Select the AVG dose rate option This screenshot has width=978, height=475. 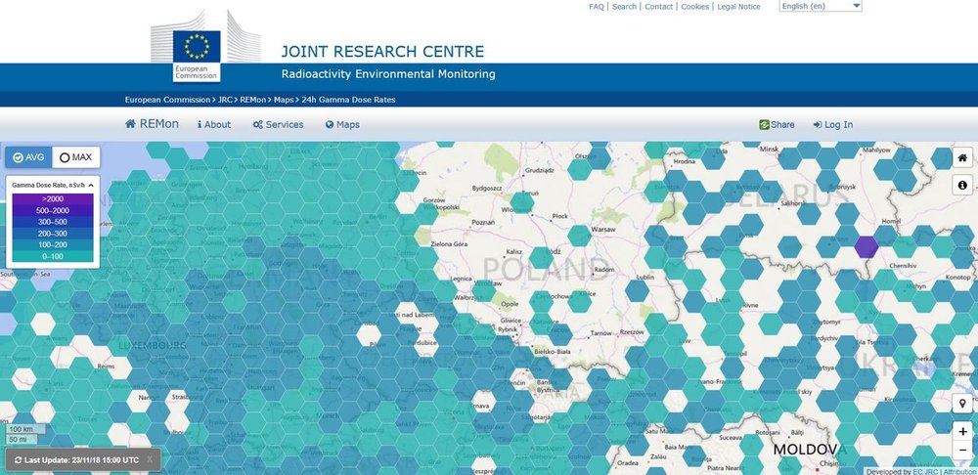point(27,157)
